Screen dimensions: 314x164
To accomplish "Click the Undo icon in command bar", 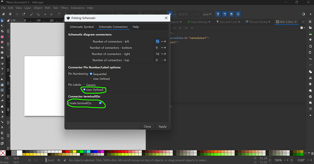I will coord(310,59).
